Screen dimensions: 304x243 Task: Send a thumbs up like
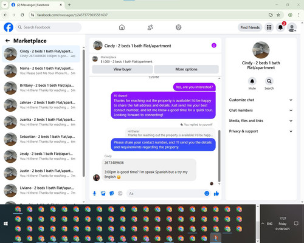[216, 194]
